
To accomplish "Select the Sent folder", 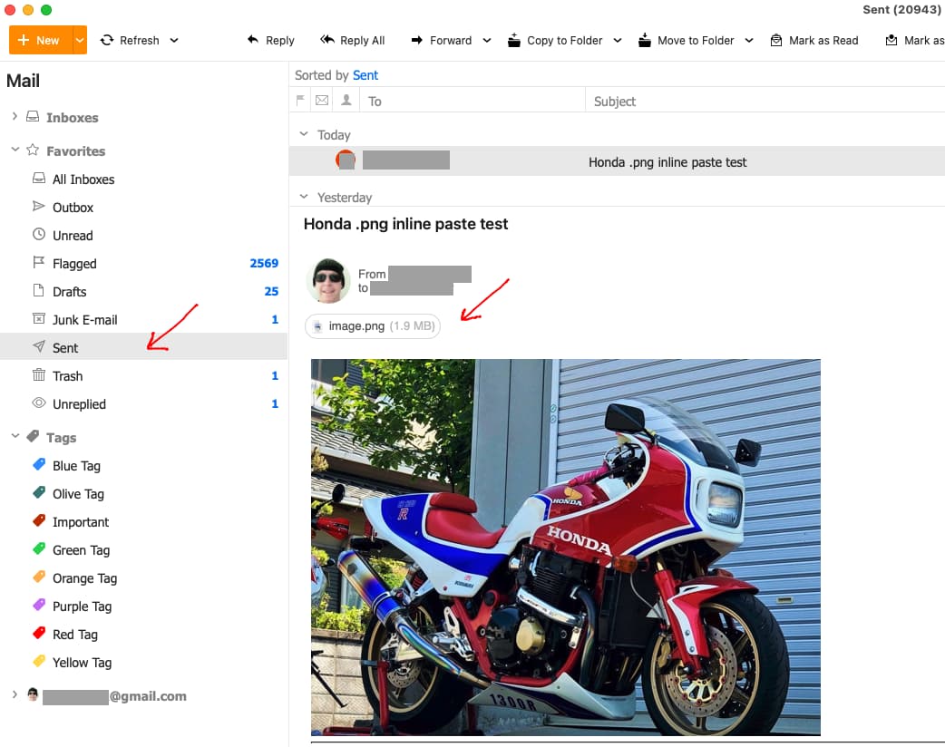I will pos(143,347).
